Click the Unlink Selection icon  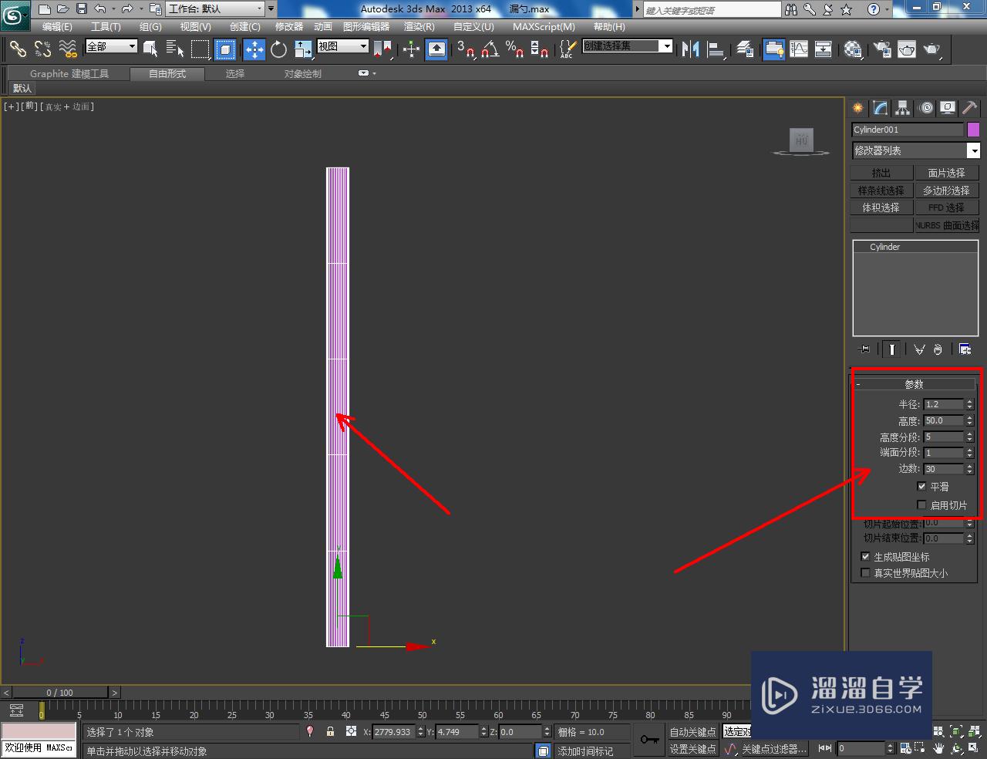click(x=42, y=49)
